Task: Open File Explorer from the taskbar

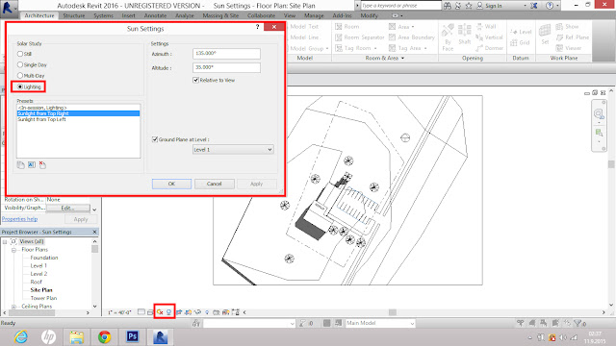Action: pyautogui.click(x=76, y=336)
